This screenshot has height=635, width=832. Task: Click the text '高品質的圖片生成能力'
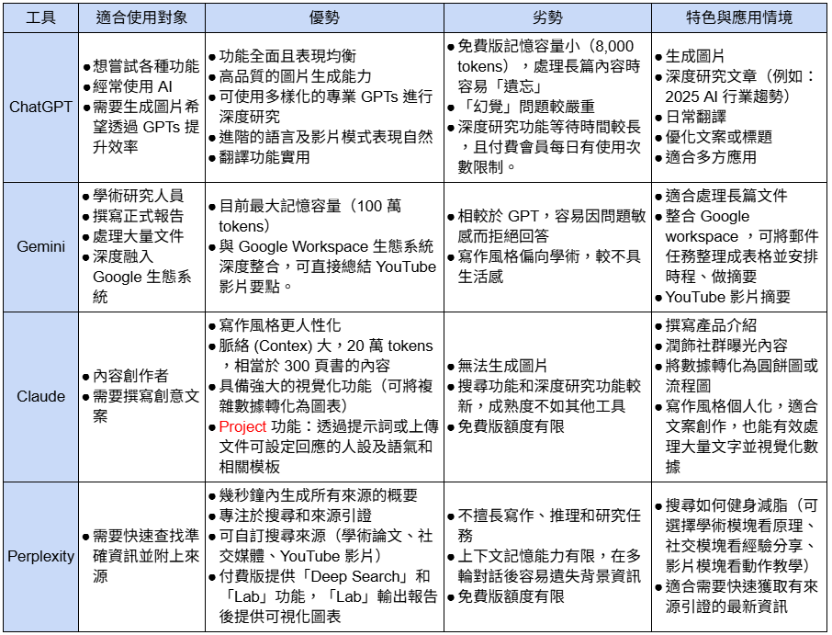[295, 76]
